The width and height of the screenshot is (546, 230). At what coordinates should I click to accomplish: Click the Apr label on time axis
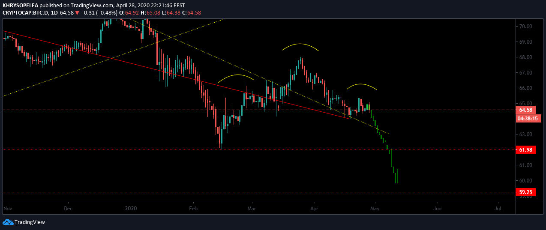click(315, 209)
